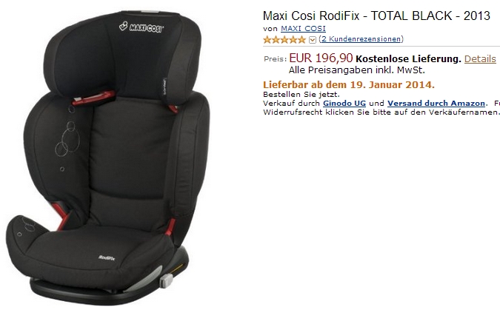Image resolution: width=500 pixels, height=310 pixels.
Task: Click the Maxi-Cosi logo on the headrest
Action: point(141,27)
